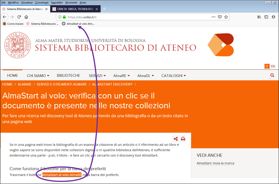Open the AlmaStart: inizia la ricerca link
This screenshot has height=184, width=279.
pyautogui.click(x=215, y=163)
